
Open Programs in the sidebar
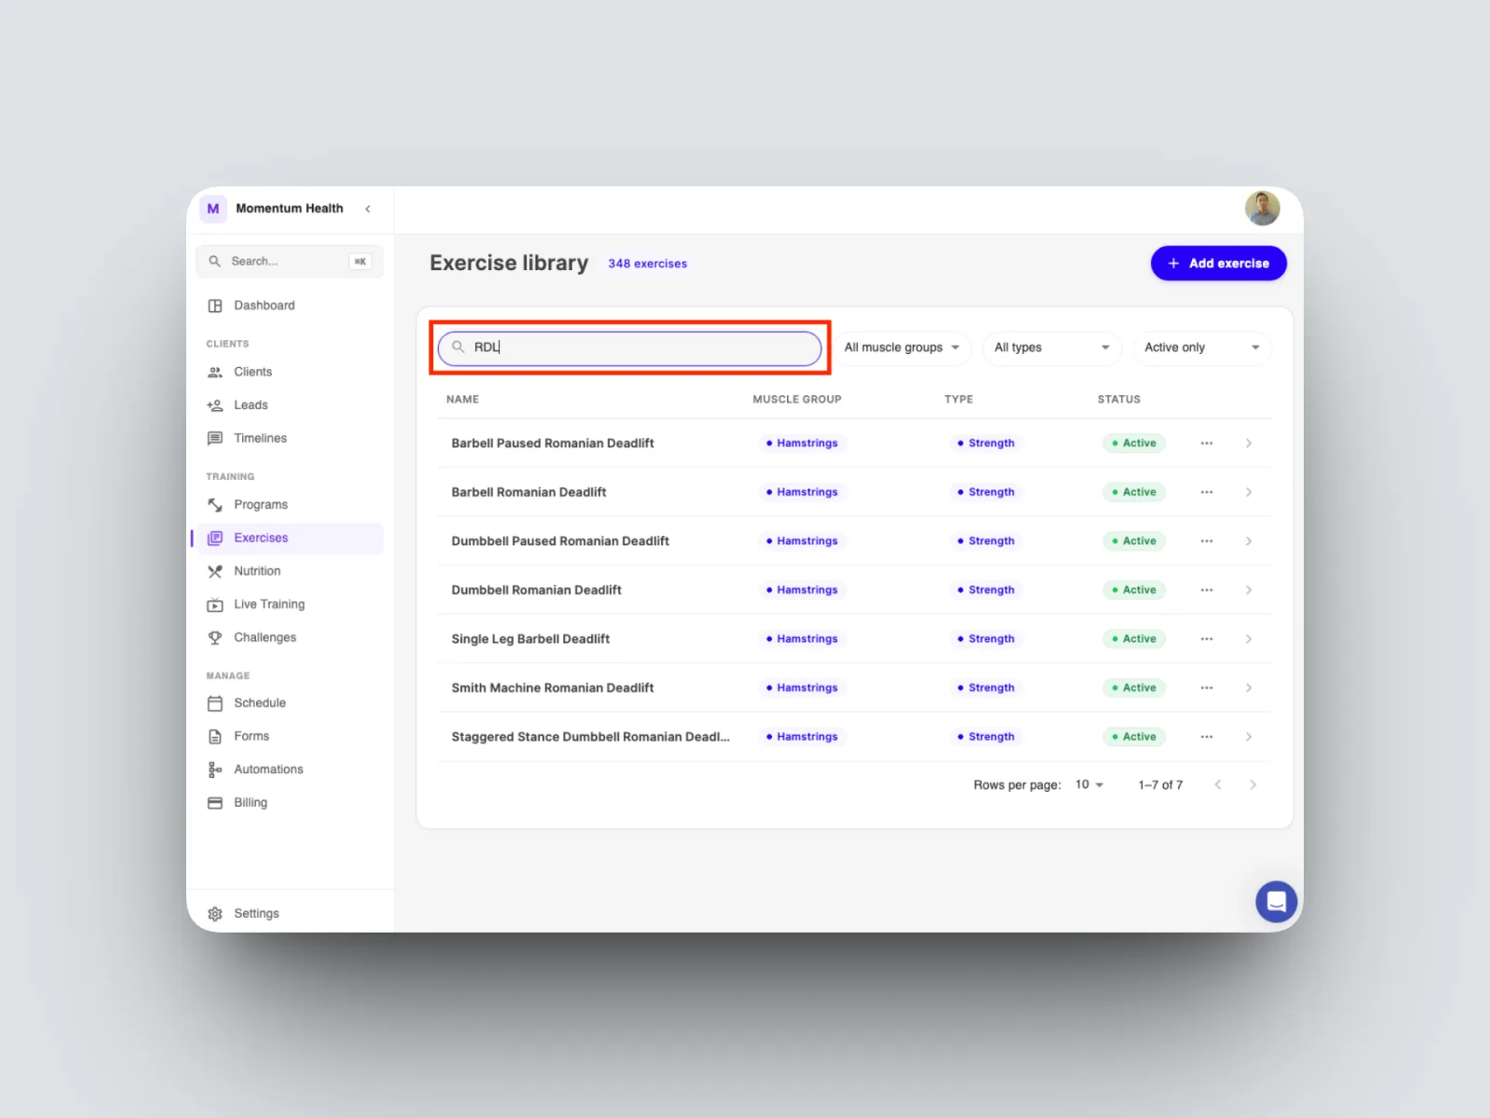pyautogui.click(x=289, y=505)
